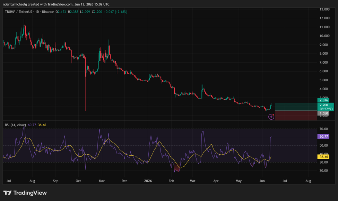Click the Jun label on time axis
This screenshot has height=201, width=338.
pos(262,181)
